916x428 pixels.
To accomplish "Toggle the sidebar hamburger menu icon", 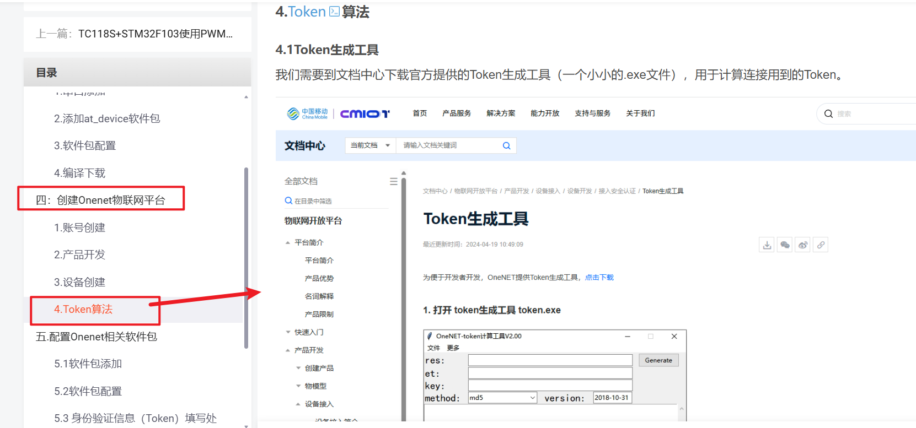I will point(394,181).
